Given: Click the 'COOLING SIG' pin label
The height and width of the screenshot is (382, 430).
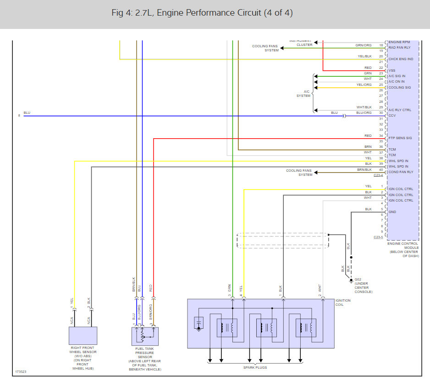Looking at the screenshot, I should [400, 88].
